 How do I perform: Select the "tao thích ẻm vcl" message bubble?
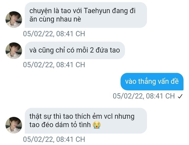tap(86, 121)
